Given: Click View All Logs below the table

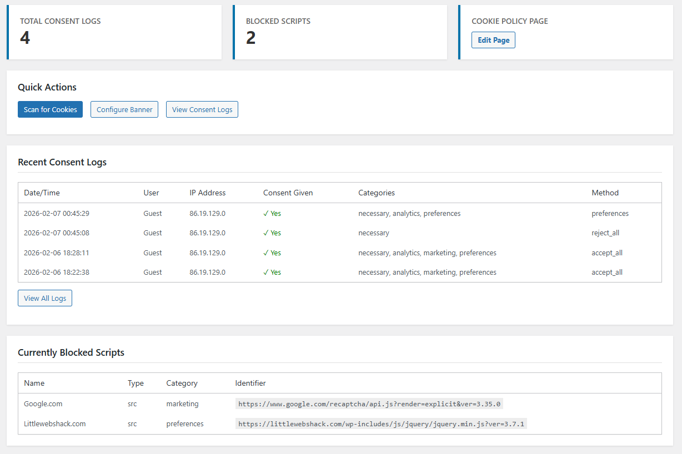Looking at the screenshot, I should coord(44,298).
